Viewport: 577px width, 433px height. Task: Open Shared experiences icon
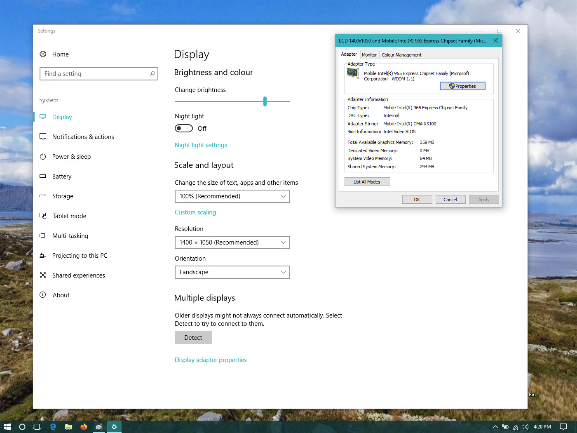(43, 275)
